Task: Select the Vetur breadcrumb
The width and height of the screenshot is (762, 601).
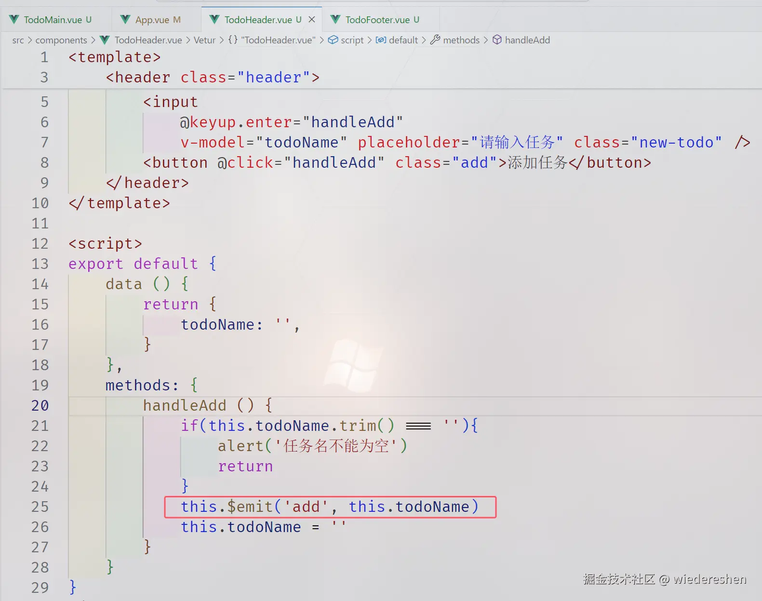Action: click(204, 40)
